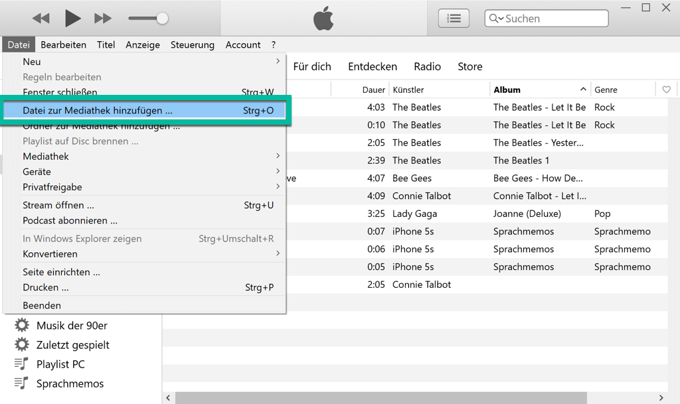
Task: Switch to the Für dich tab
Action: click(312, 67)
